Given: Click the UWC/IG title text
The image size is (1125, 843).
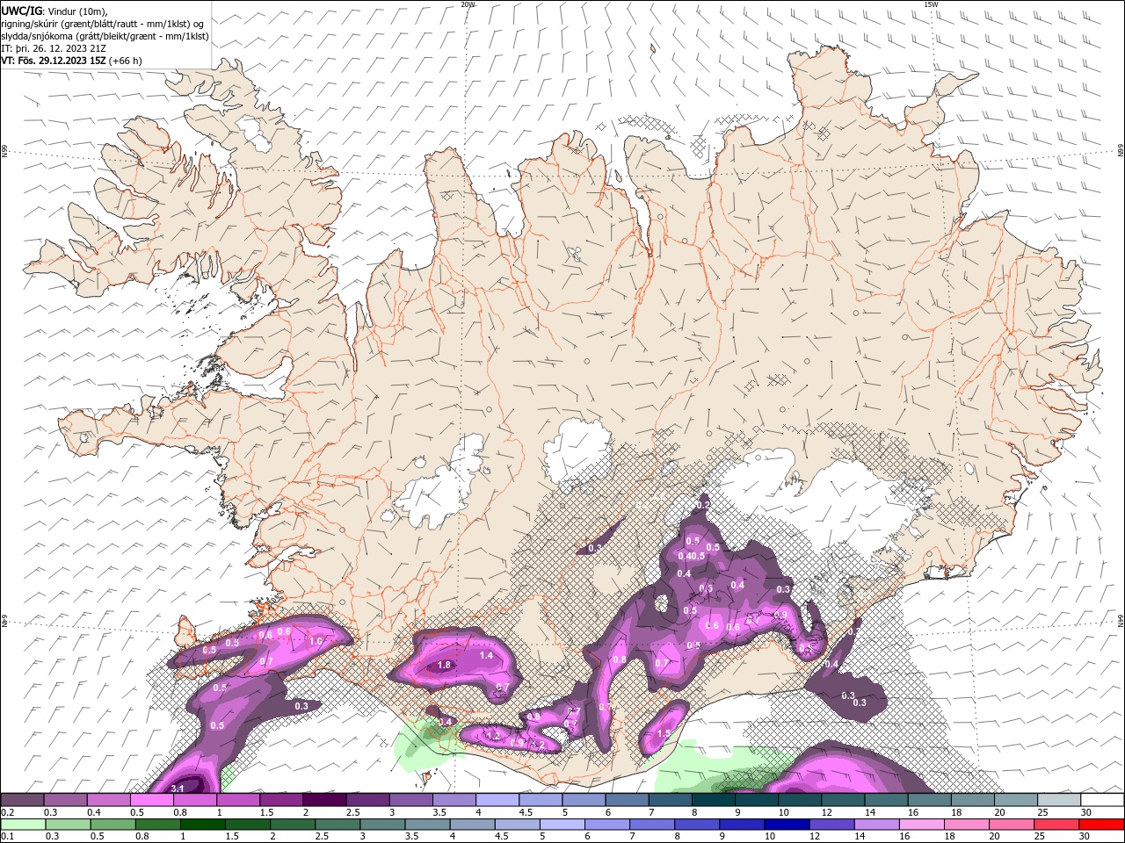Looking at the screenshot, I should tap(22, 11).
